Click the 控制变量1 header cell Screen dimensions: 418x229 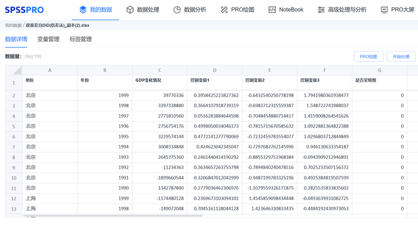(x=215, y=82)
